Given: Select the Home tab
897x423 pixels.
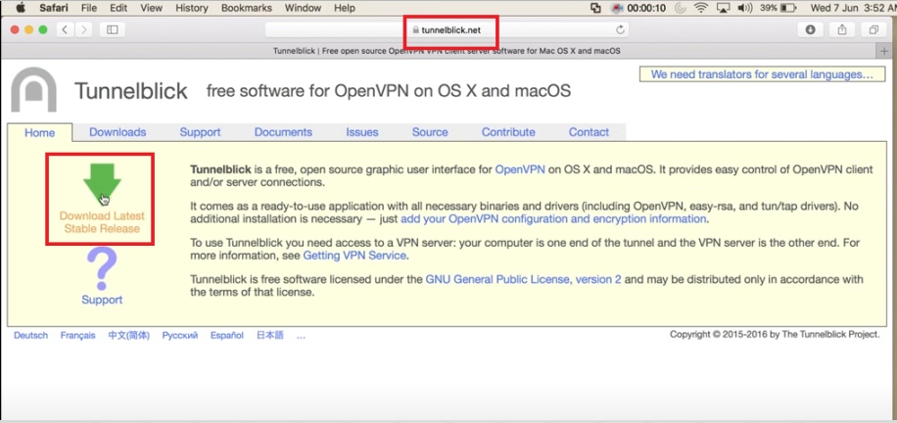Looking at the screenshot, I should [40, 132].
